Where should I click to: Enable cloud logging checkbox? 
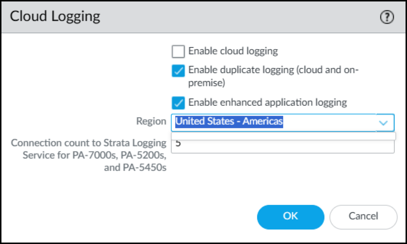pos(178,51)
